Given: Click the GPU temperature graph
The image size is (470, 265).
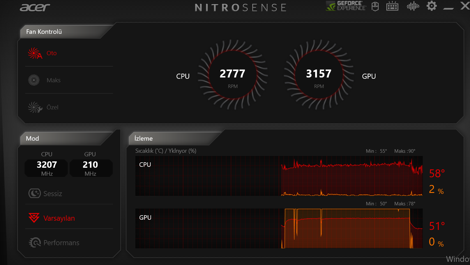Looking at the screenshot, I should click(279, 228).
